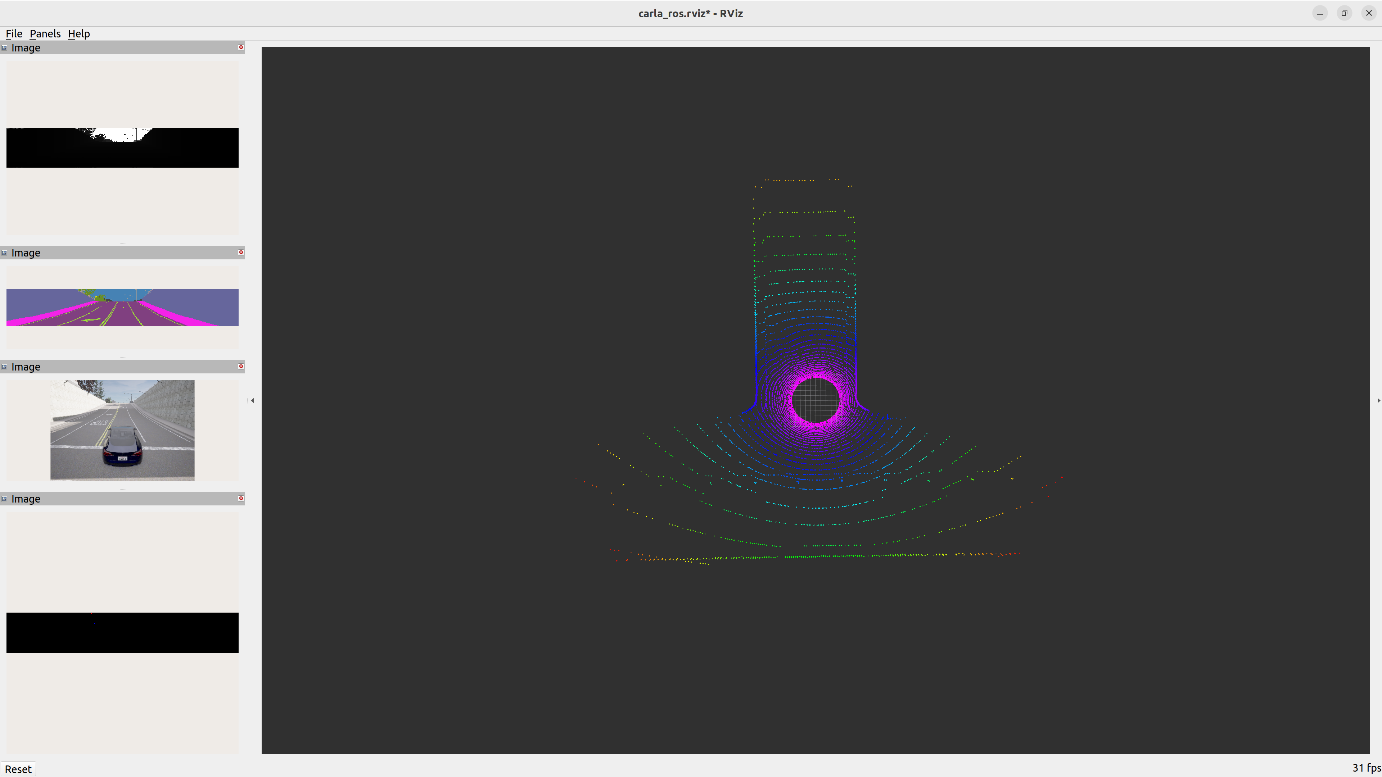The image size is (1382, 777).
Task: Click the black-and-white depth image
Action: (122, 147)
